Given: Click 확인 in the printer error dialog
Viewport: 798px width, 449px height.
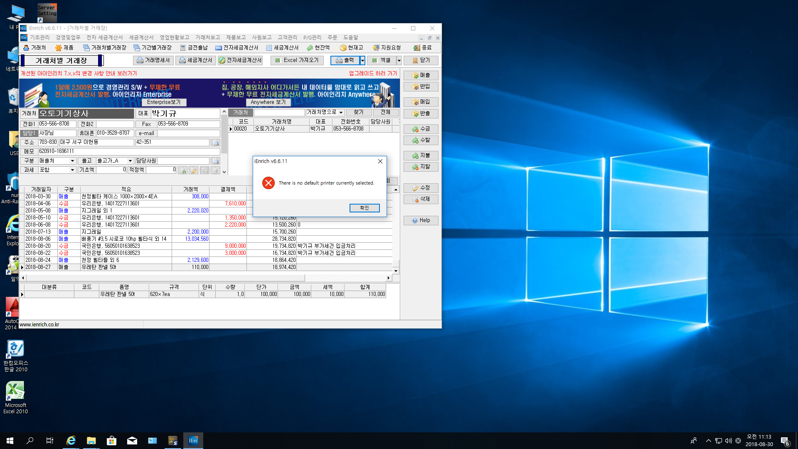Looking at the screenshot, I should coord(364,208).
